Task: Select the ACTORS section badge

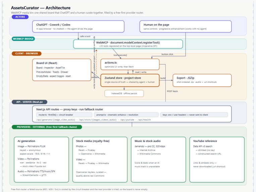Action: point(20,17)
